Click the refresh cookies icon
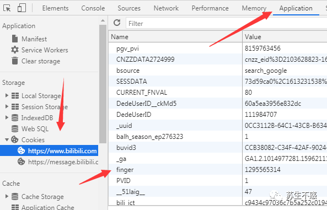This screenshot has width=327, height=210. (x=117, y=23)
